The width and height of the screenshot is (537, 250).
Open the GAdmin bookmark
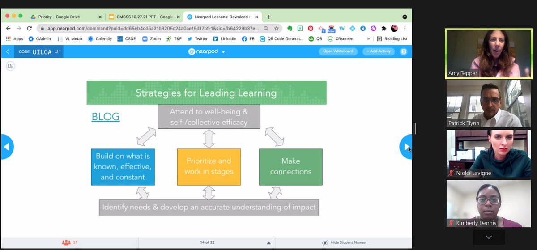[40, 39]
